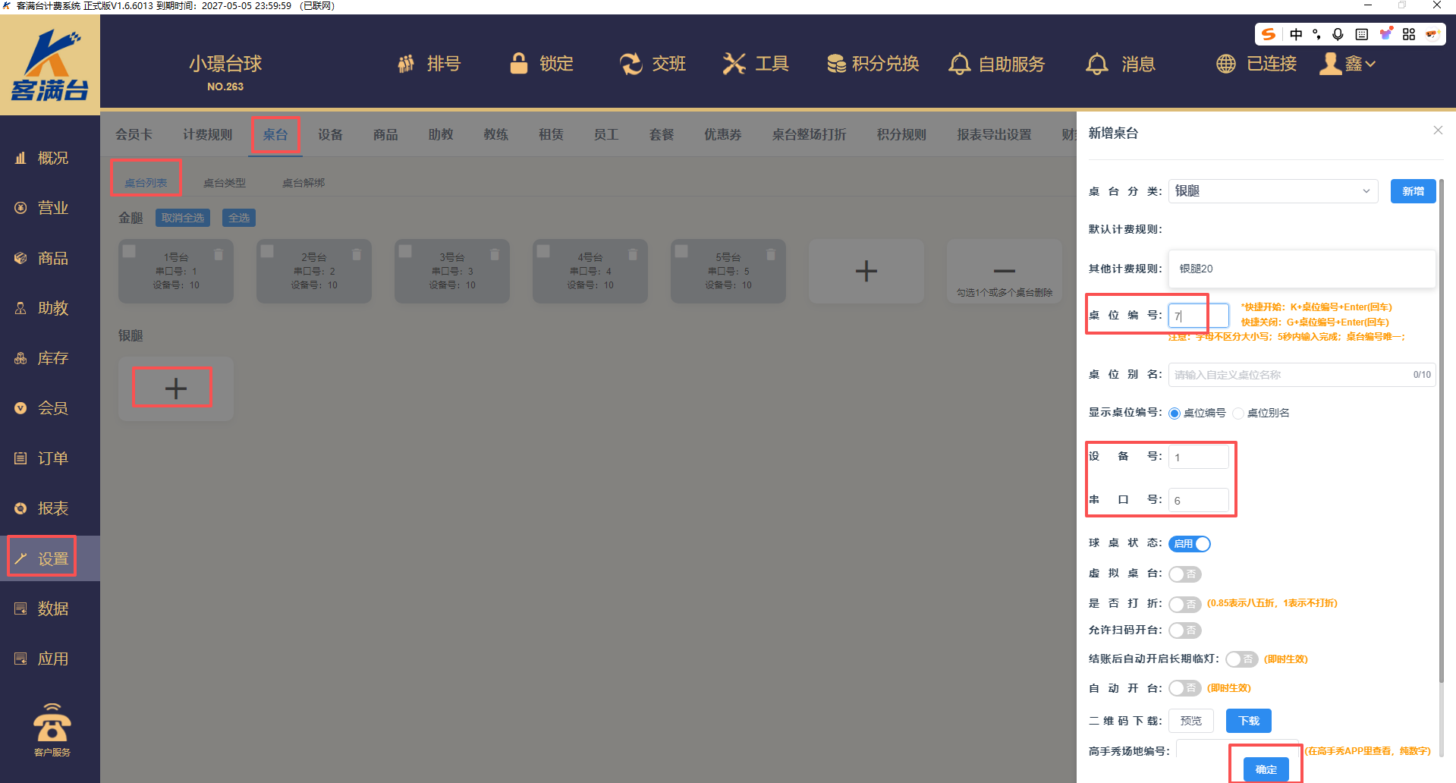1456x783 pixels.
Task: Click the 积分兑换 coins icon
Action: [x=836, y=64]
